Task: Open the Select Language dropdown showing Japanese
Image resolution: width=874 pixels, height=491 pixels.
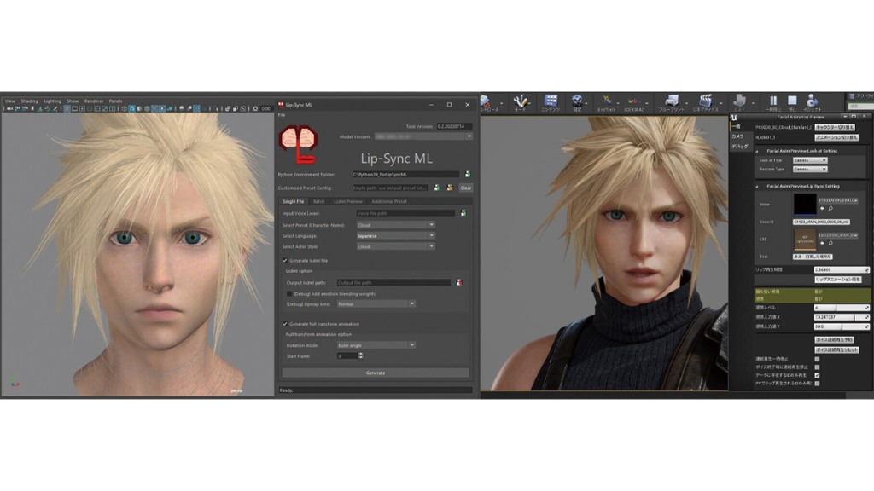Action: tap(395, 235)
